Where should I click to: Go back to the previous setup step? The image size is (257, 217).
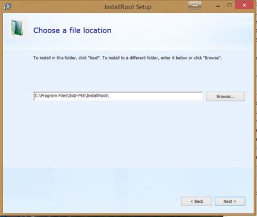point(197,201)
